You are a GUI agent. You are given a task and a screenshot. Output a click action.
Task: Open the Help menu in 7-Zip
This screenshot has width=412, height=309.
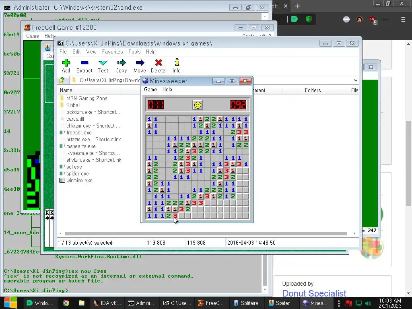coord(151,52)
